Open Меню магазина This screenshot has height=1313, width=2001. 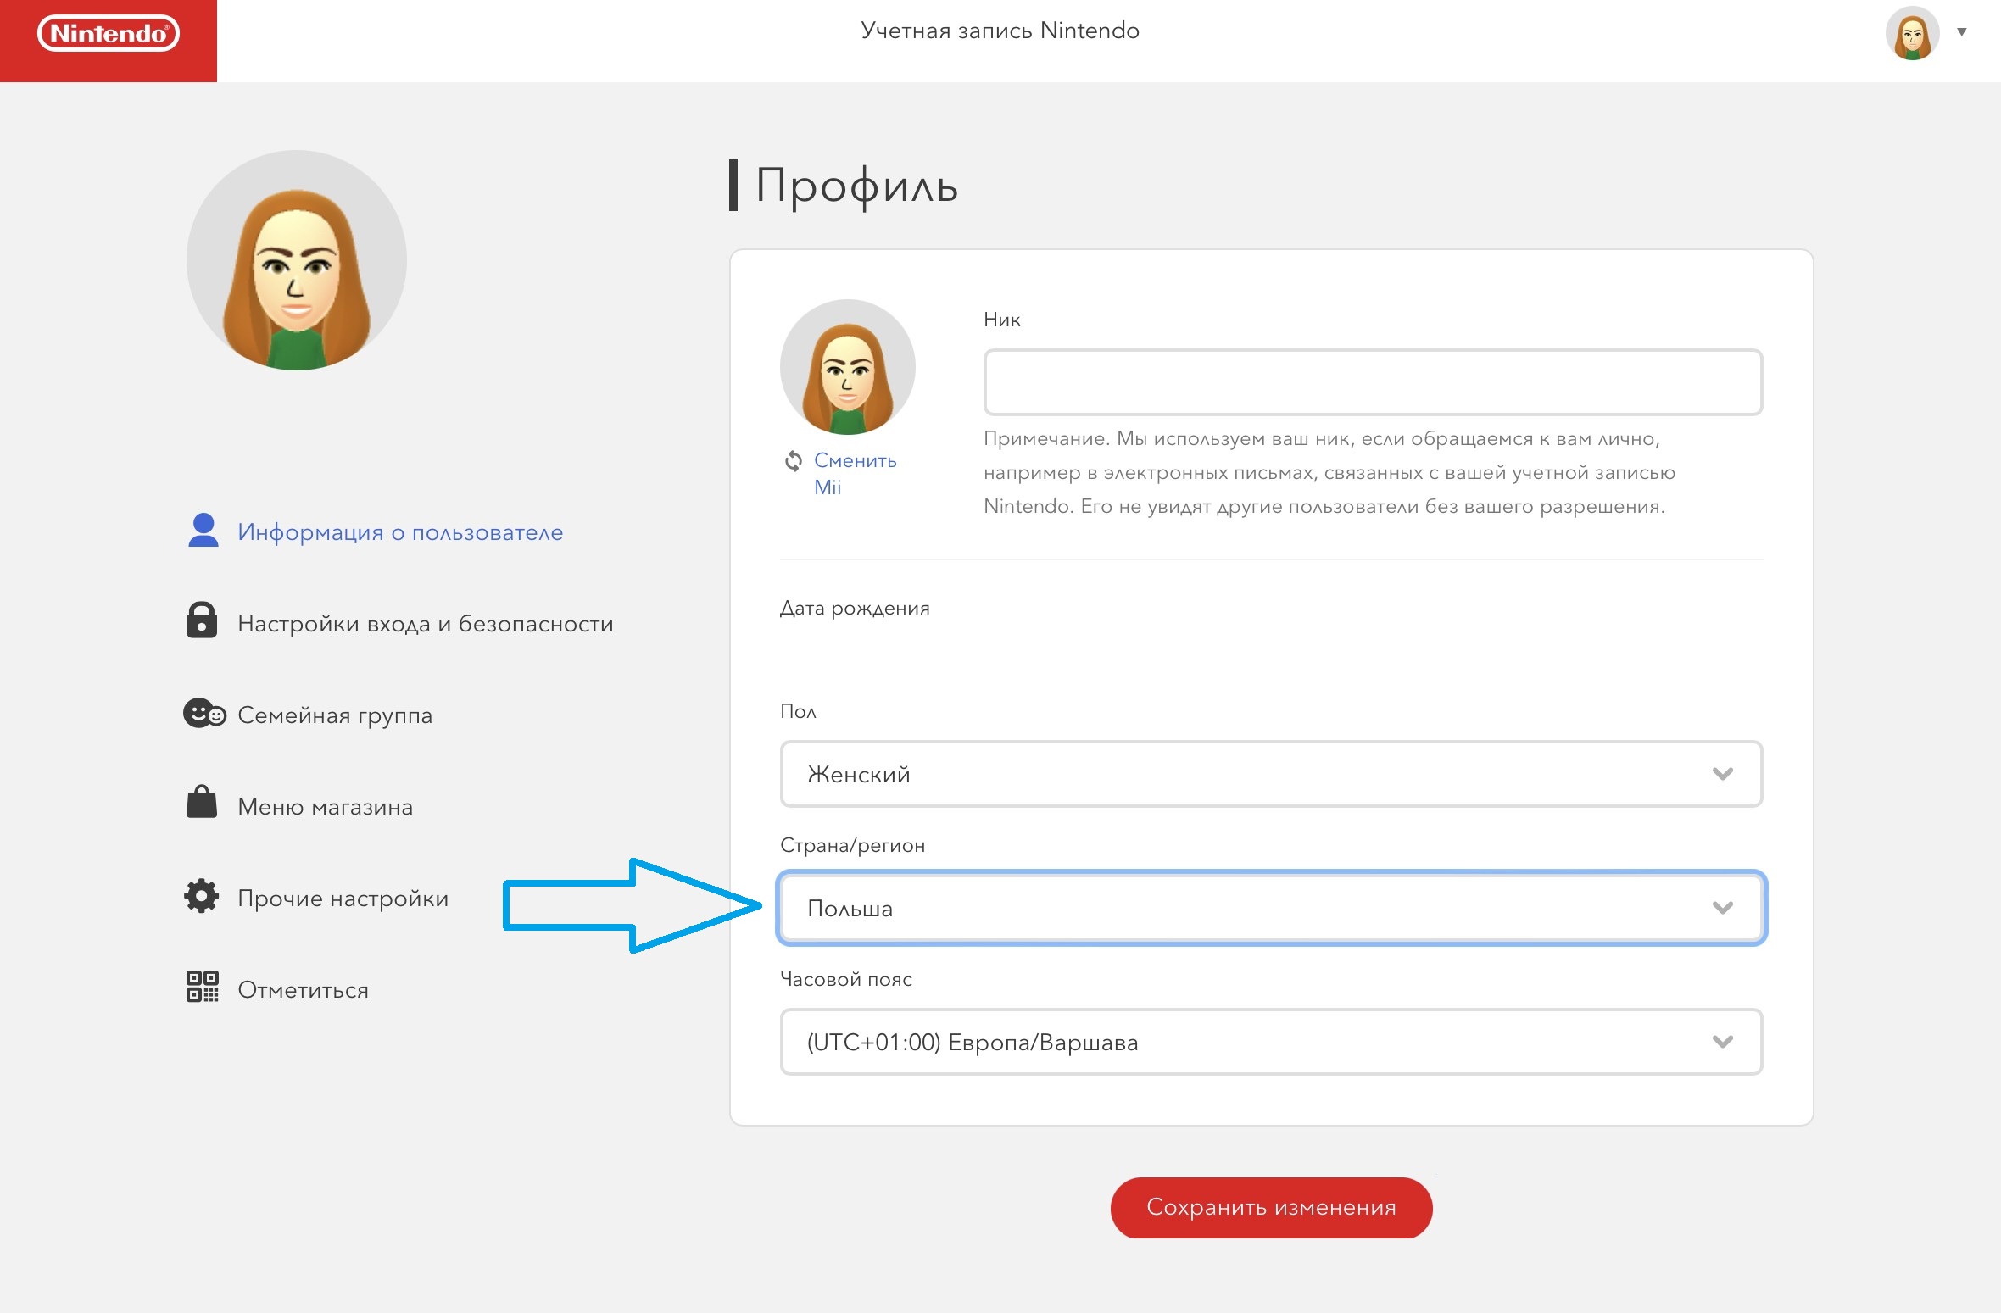tap(326, 807)
